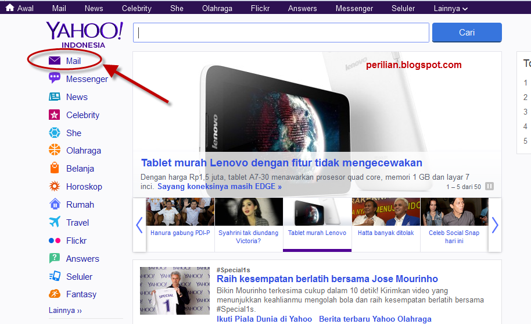Click the Seluler phone icon
The image size is (531, 324).
55,276
